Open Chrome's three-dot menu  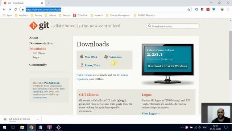[x=228, y=9]
